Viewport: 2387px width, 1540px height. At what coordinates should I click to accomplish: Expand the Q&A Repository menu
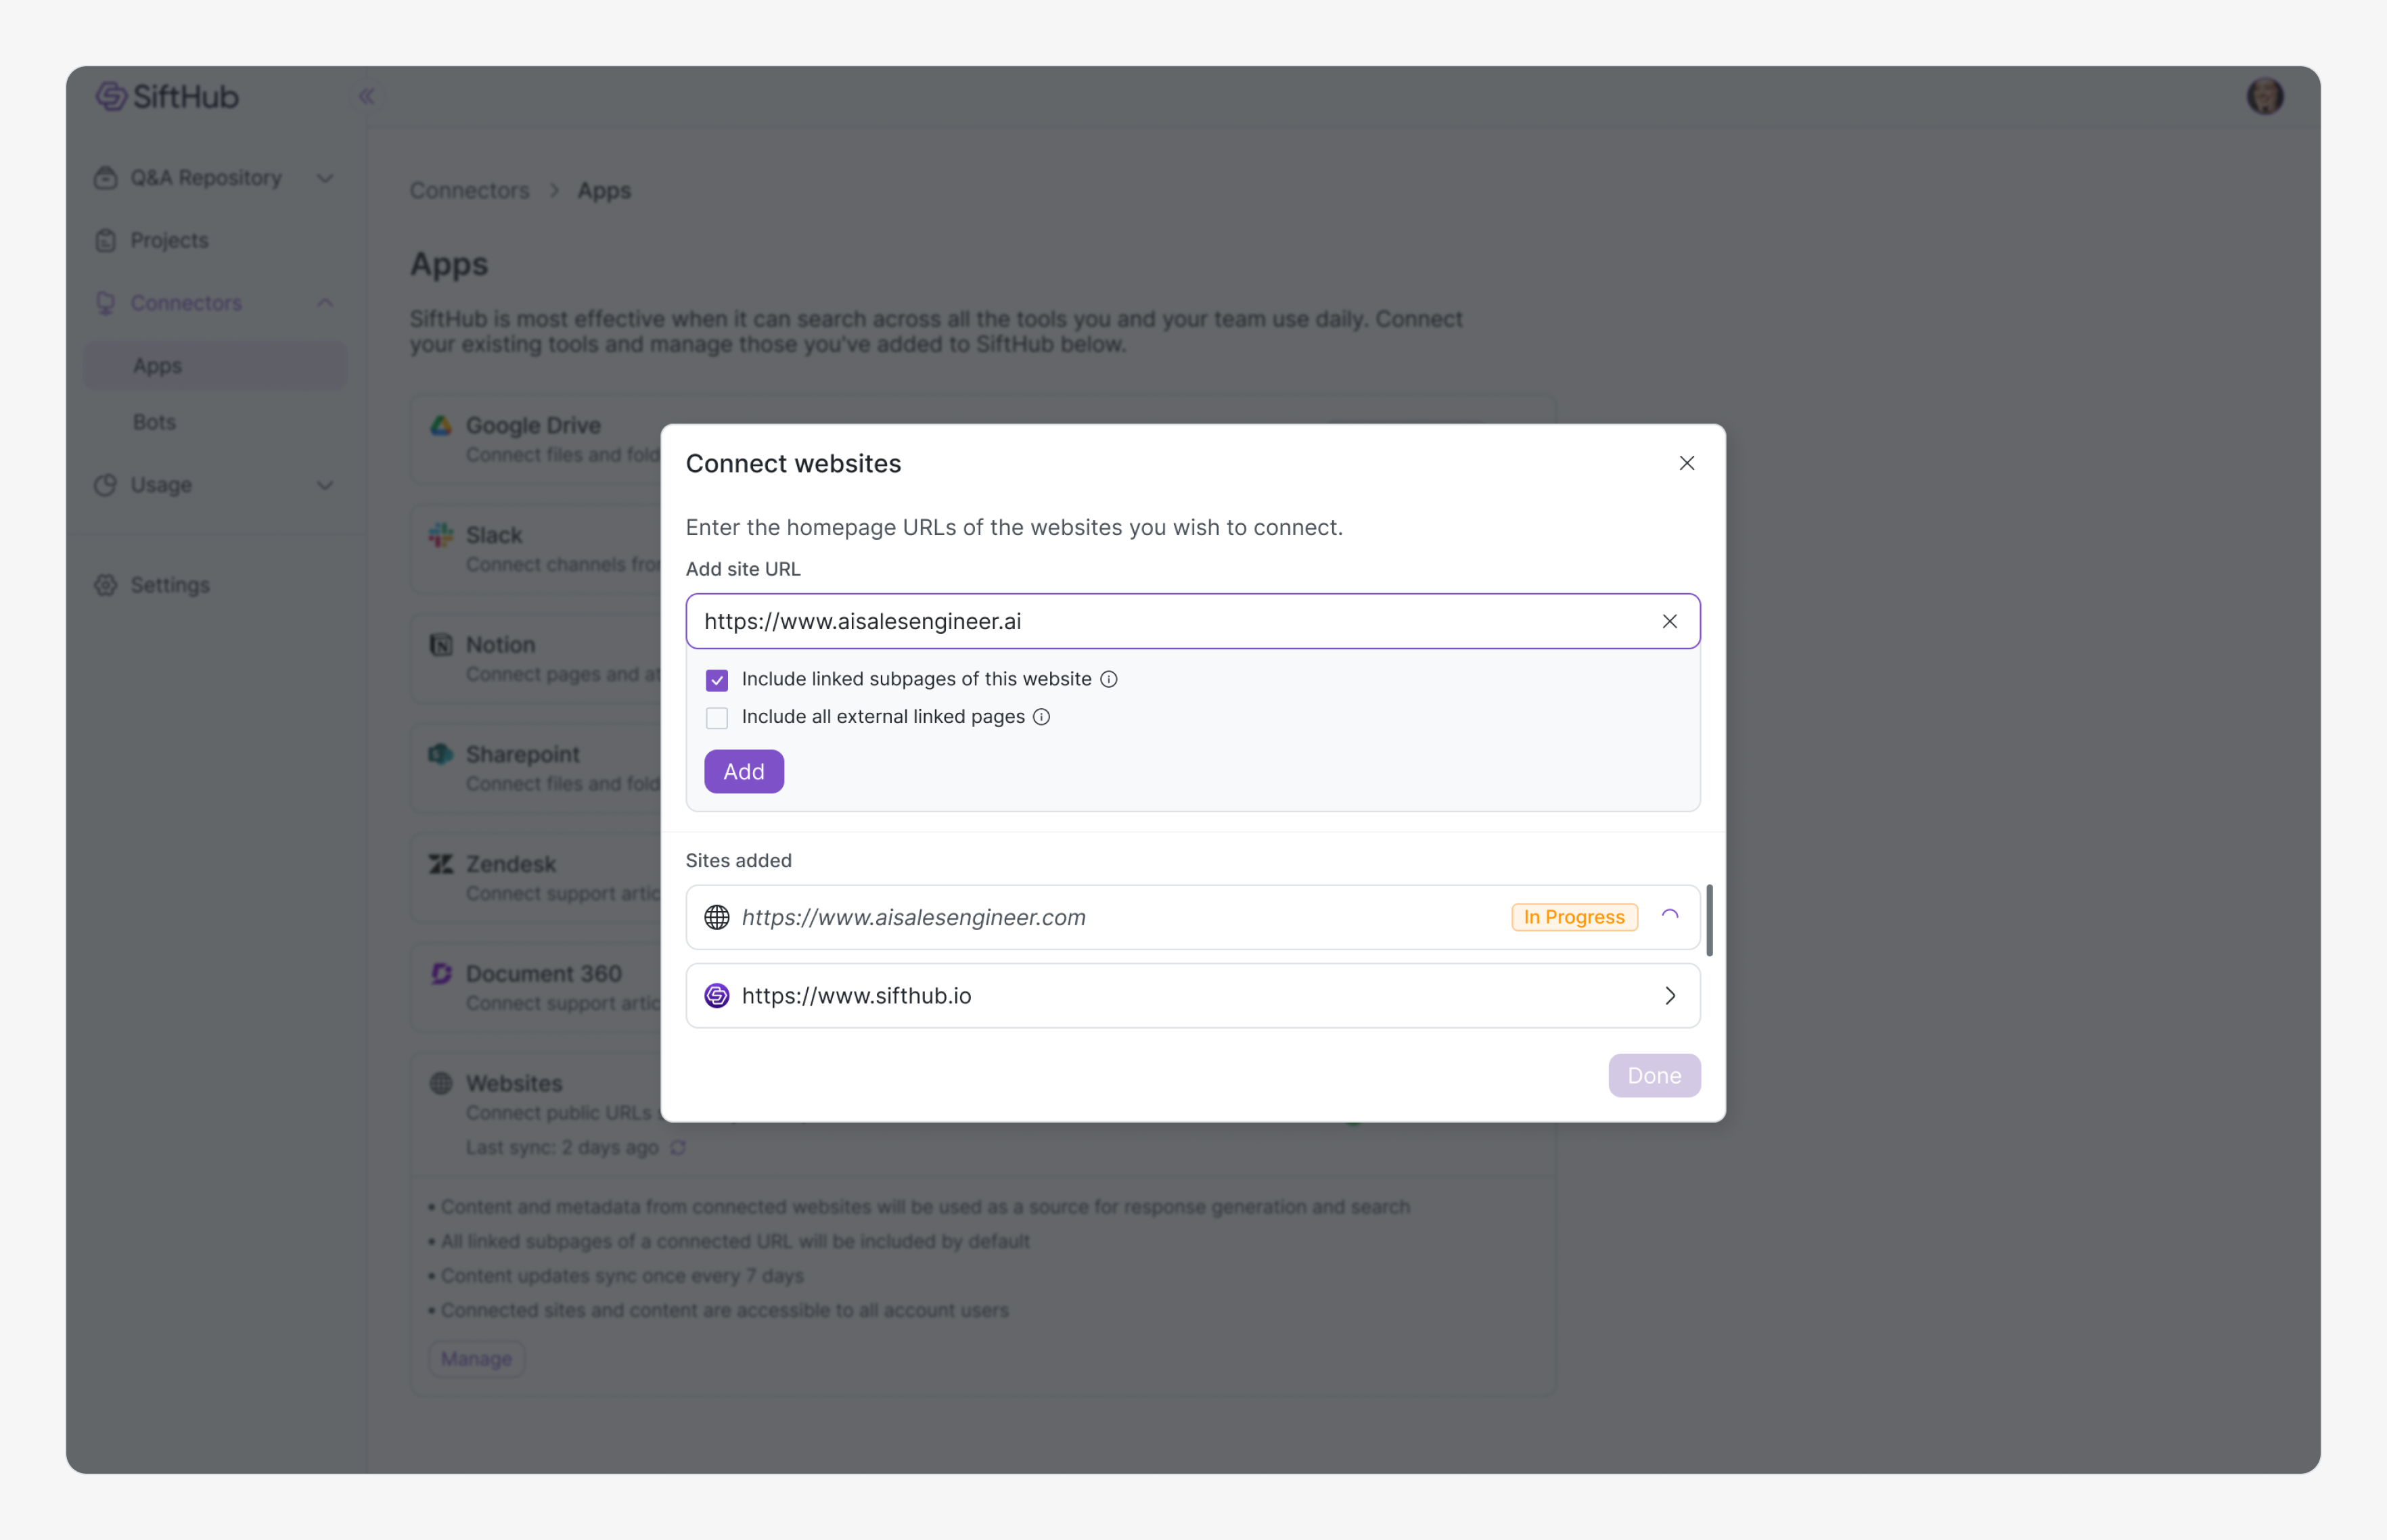(x=325, y=178)
